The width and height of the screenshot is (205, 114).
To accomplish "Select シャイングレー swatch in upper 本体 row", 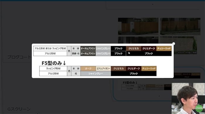I will click(x=103, y=48).
